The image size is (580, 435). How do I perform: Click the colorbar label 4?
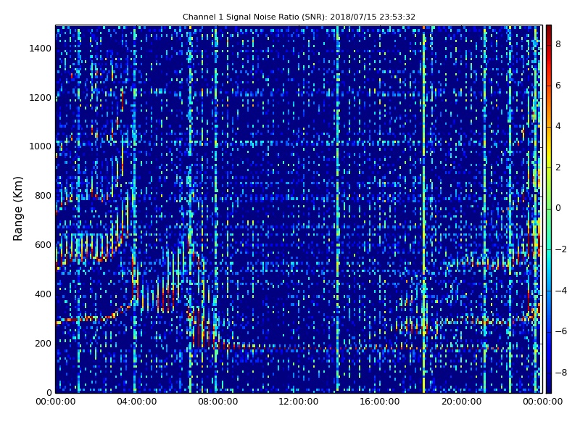558,126
